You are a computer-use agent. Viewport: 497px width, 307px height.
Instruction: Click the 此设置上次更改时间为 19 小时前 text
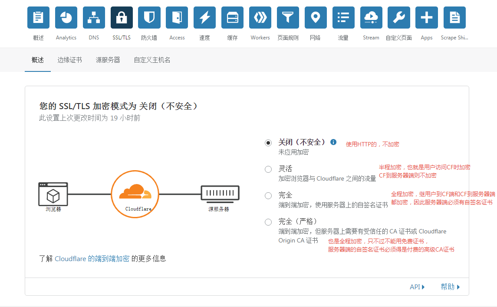[x=90, y=118]
